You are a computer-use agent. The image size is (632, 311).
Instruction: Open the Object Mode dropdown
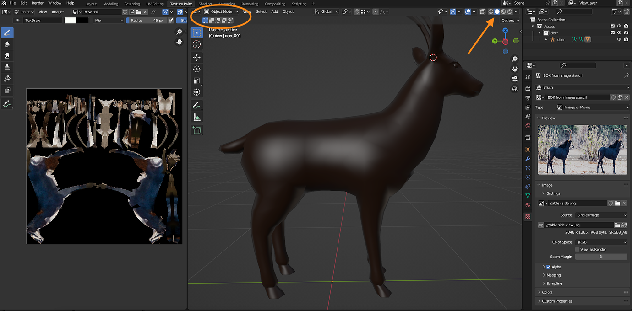[x=221, y=11]
